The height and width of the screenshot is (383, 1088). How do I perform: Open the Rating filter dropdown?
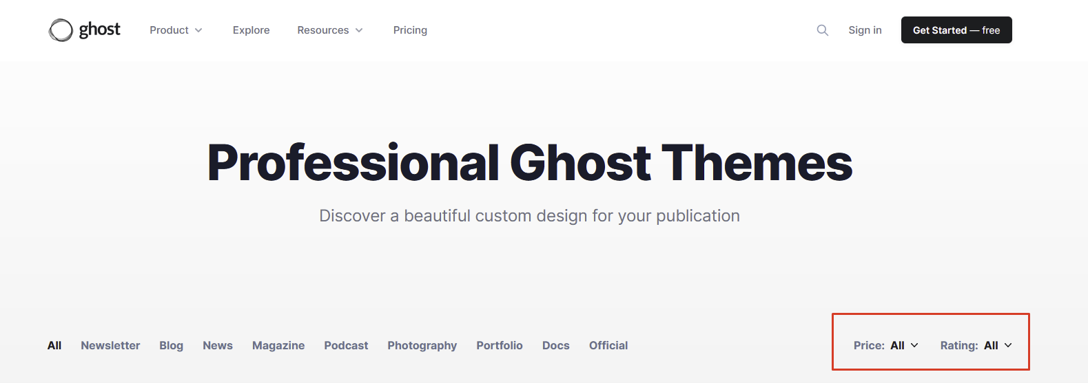[976, 345]
